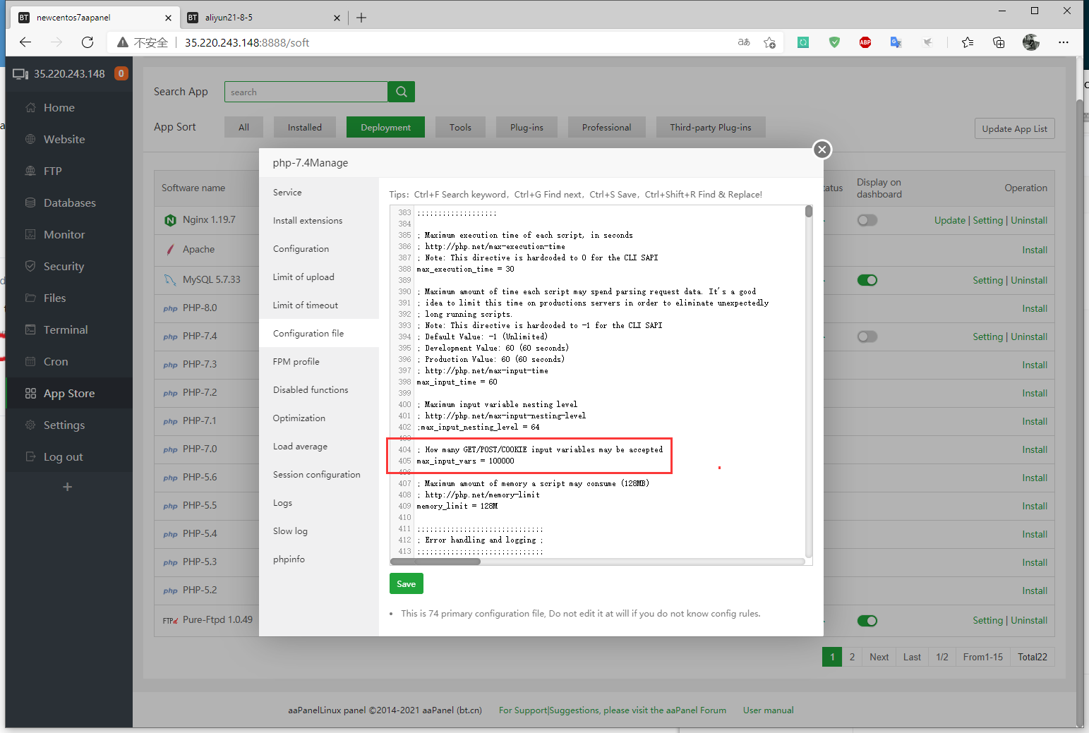
Task: Click the Next page button
Action: click(x=879, y=657)
